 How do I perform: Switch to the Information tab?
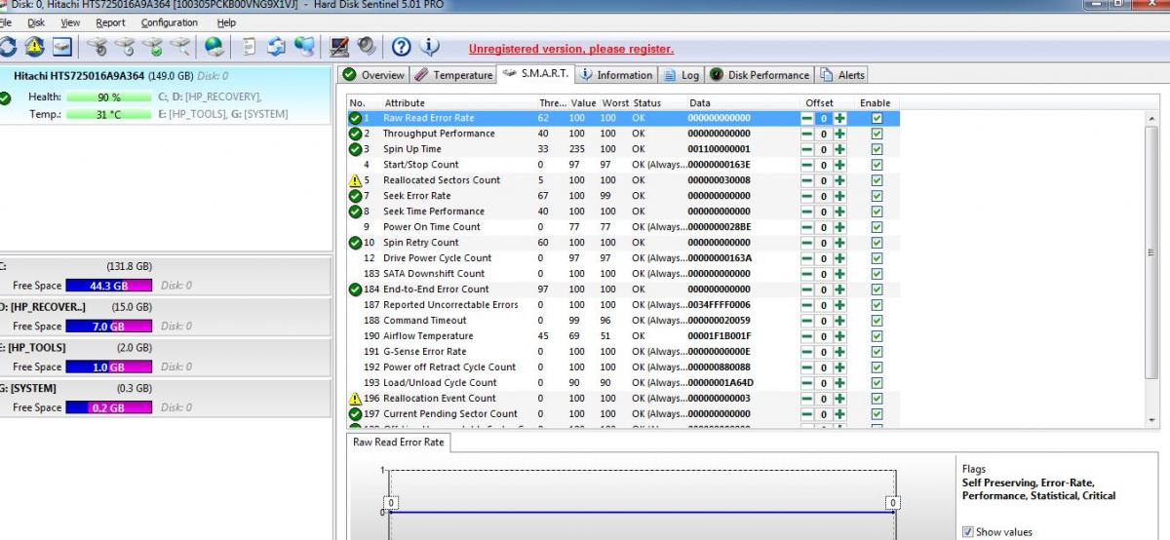pos(616,75)
